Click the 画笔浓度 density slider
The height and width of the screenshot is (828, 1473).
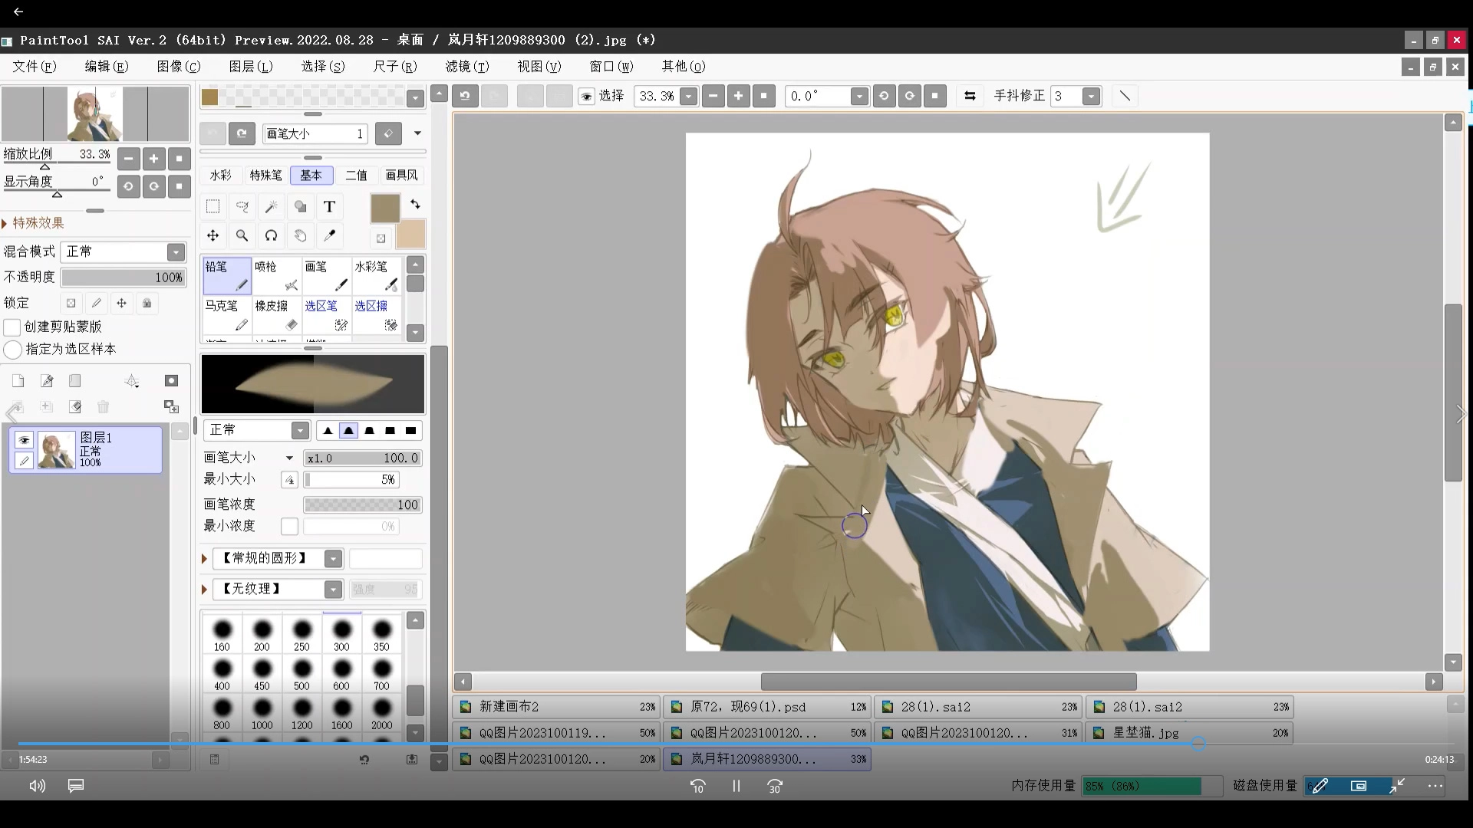pos(362,504)
